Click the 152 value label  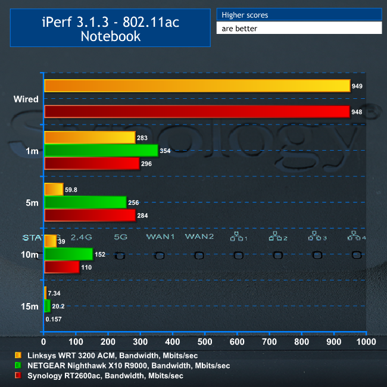tap(100, 254)
